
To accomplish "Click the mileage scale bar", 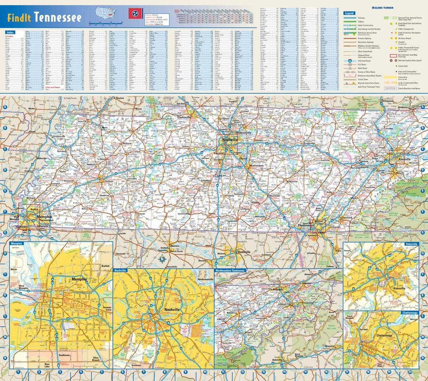I will (x=106, y=24).
